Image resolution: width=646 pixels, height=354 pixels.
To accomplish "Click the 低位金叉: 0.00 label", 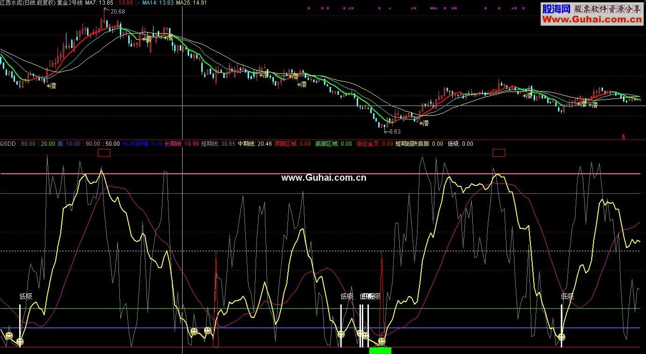I will (375, 144).
